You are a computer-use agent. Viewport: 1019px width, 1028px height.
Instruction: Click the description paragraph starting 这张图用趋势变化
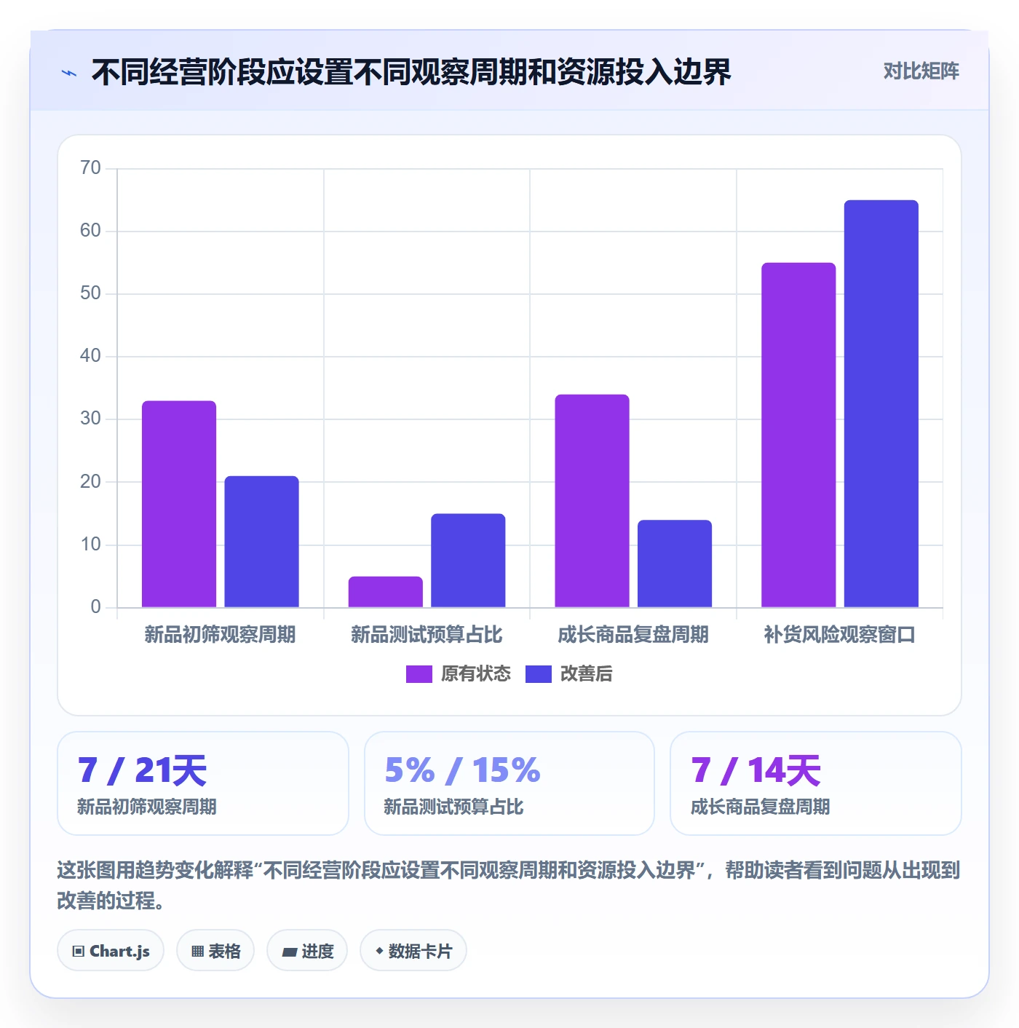509,885
